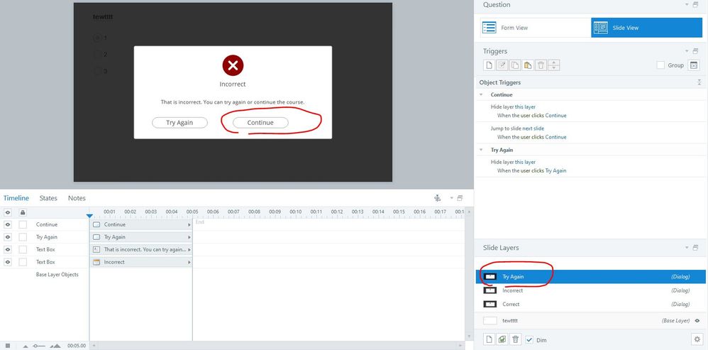The image size is (708, 350).
Task: Lock the Continue timeline object
Action: tap(23, 224)
